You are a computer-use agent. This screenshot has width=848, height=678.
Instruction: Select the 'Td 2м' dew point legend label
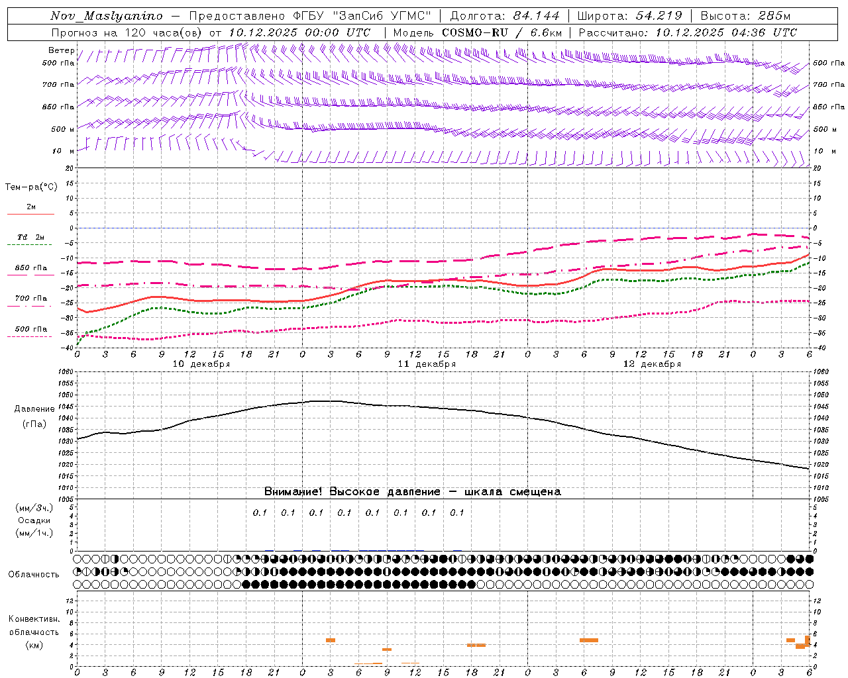(x=30, y=237)
